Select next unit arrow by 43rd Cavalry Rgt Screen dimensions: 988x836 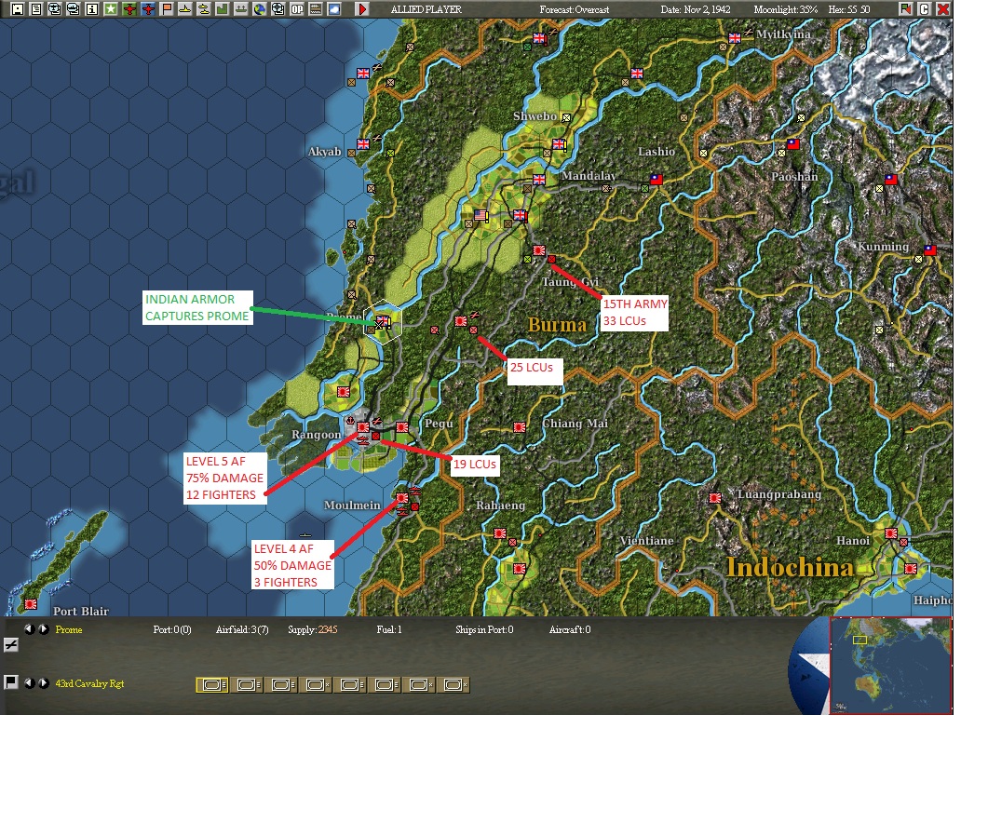[x=43, y=683]
